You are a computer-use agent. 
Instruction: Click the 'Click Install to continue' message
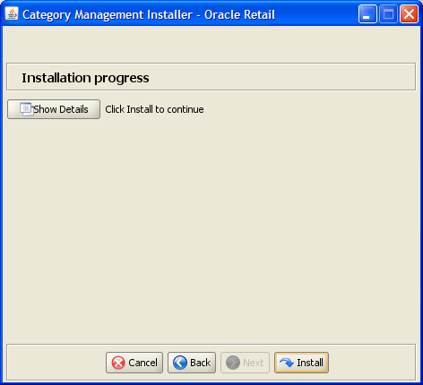click(x=154, y=109)
